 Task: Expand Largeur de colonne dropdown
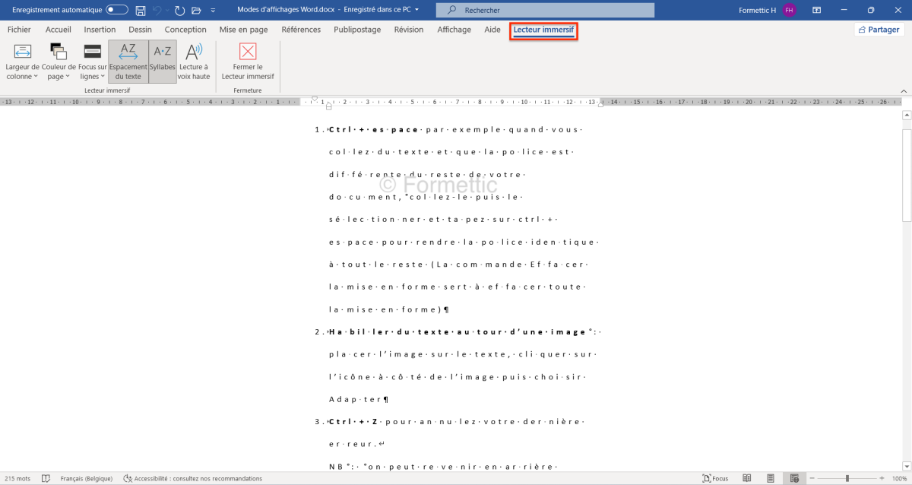[x=23, y=62]
